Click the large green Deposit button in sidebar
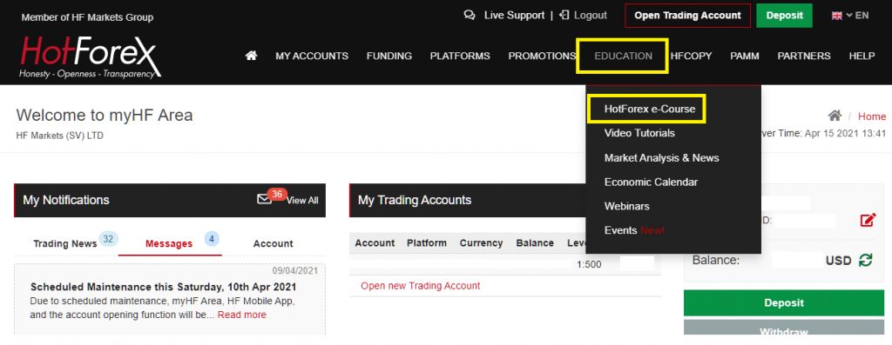892x345 pixels. 784,303
